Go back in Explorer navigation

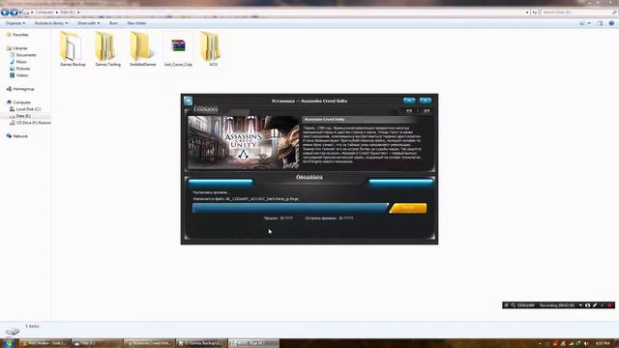click(5, 13)
